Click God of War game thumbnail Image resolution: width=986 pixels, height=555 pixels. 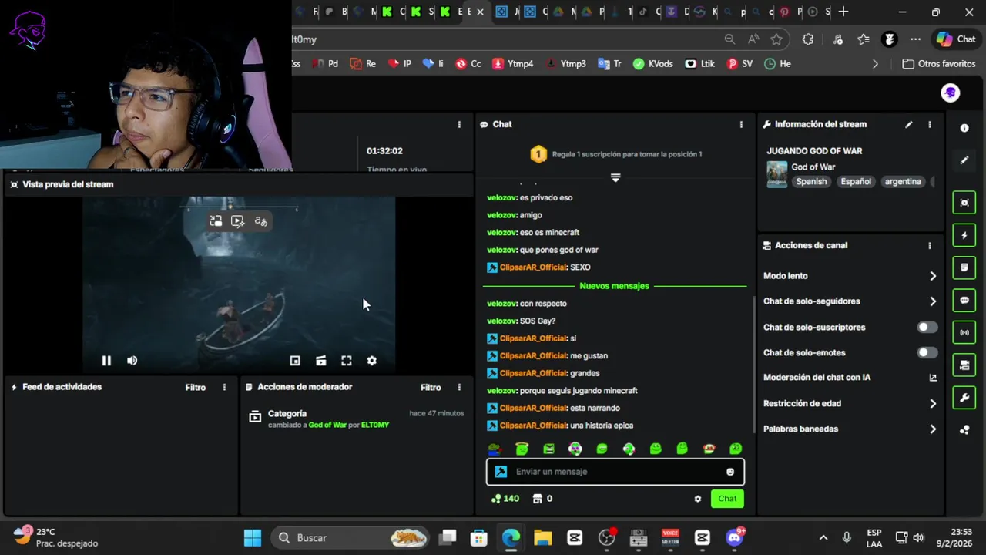point(776,174)
